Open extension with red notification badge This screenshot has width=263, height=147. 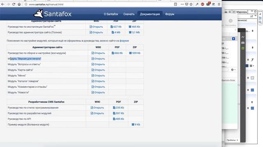(208, 4)
